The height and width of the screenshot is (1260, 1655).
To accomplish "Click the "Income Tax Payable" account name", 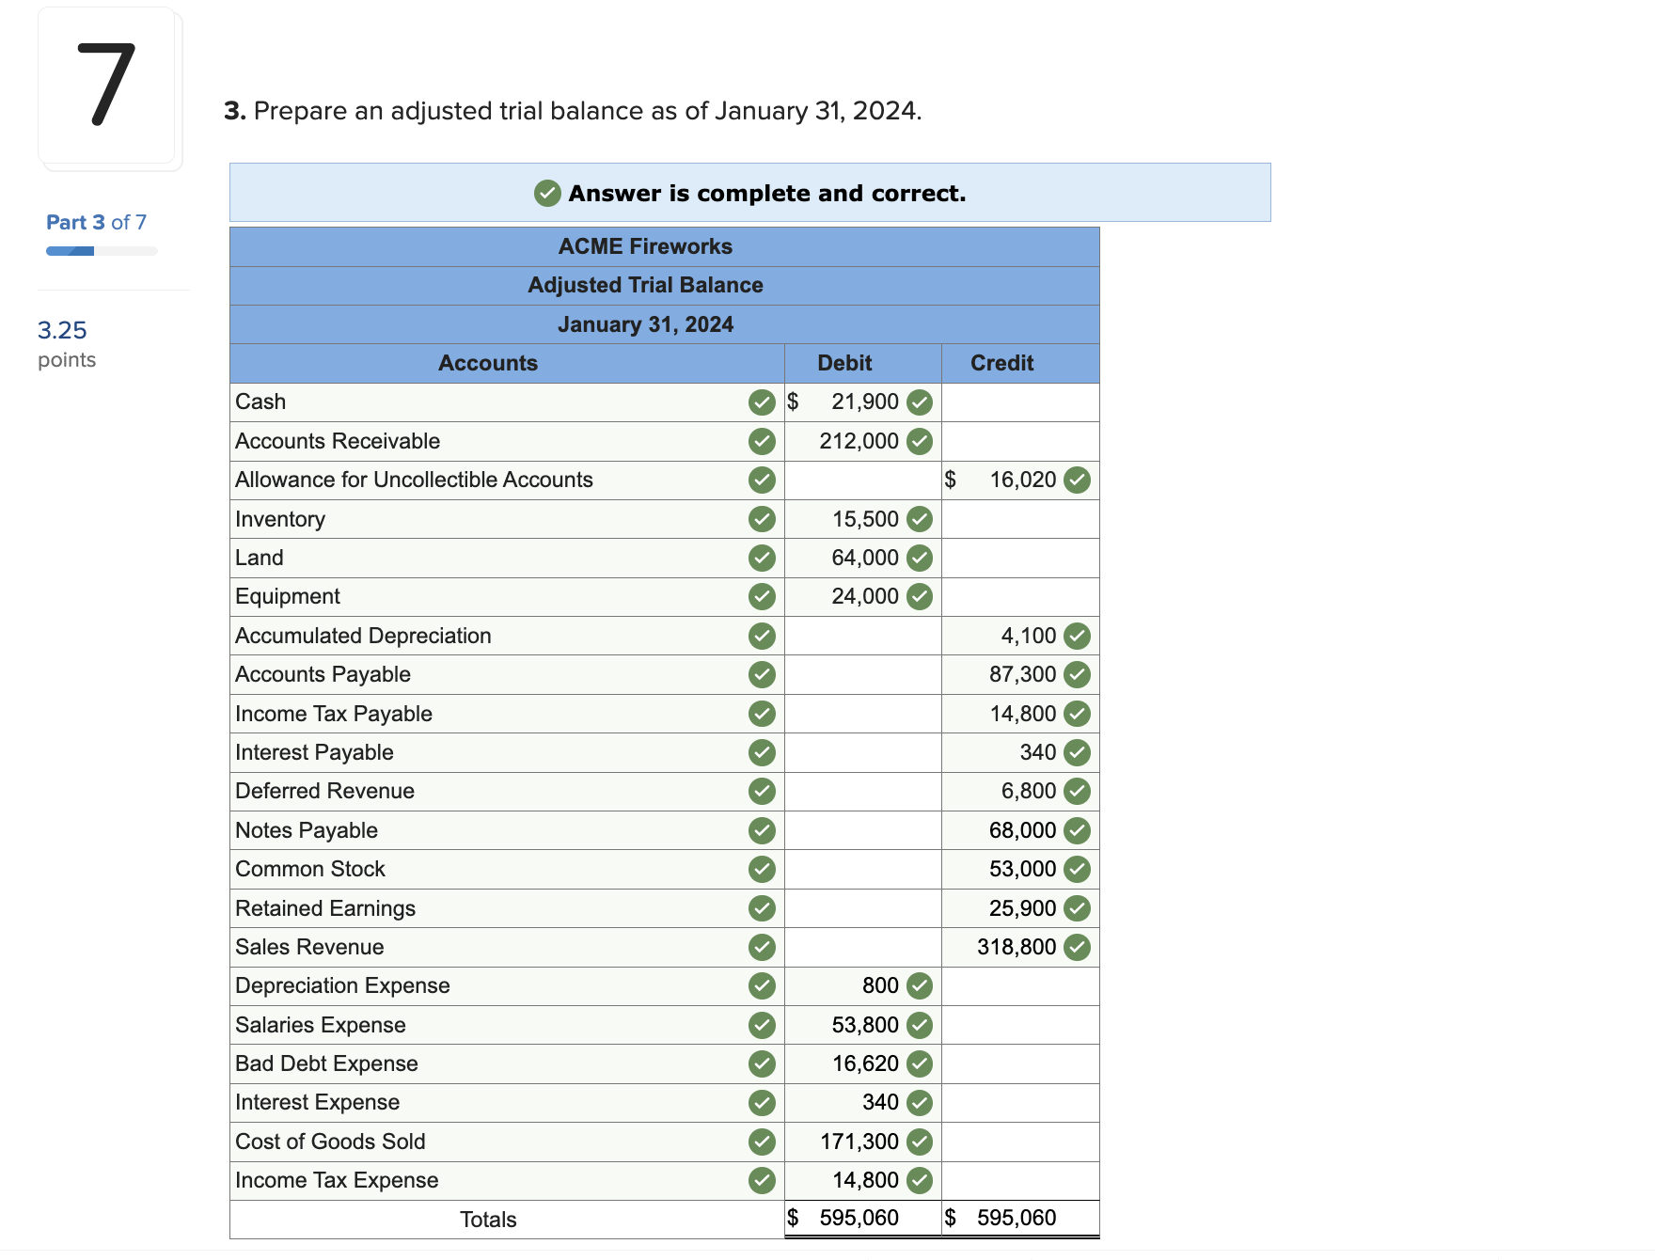I will point(334,715).
